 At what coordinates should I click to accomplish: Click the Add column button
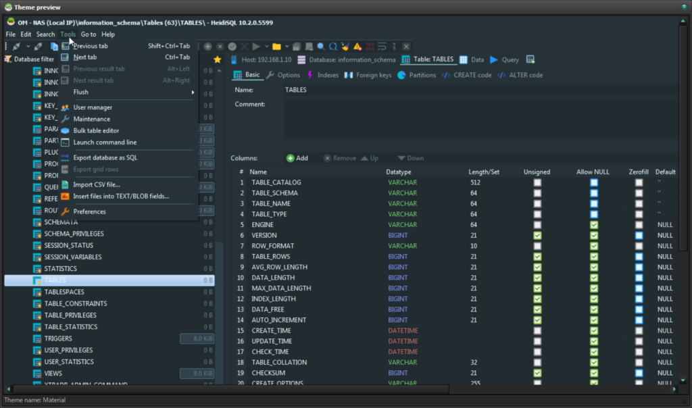point(297,158)
